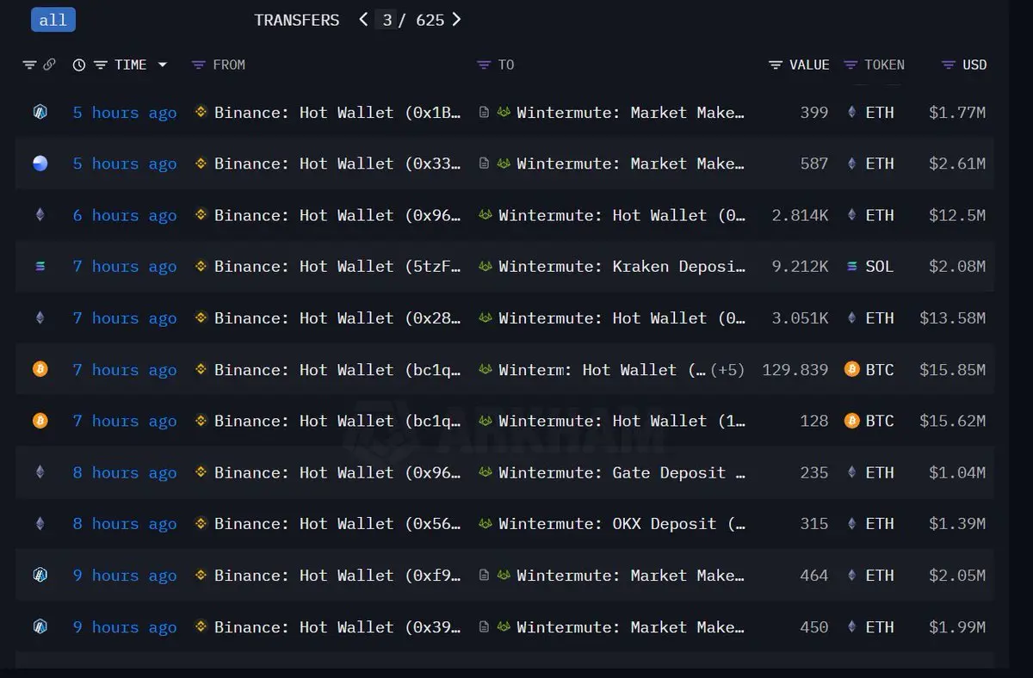Click contract document icon in 450 ETH row
The image size is (1033, 678).
pyautogui.click(x=484, y=626)
